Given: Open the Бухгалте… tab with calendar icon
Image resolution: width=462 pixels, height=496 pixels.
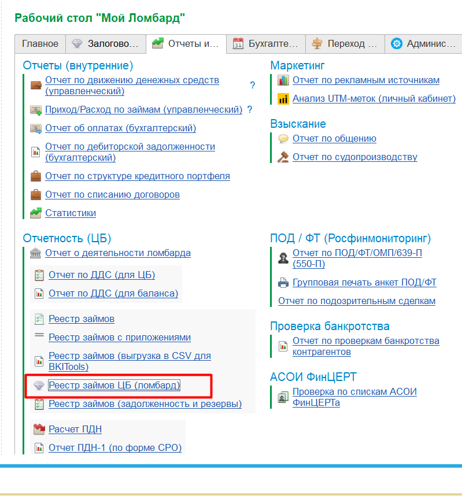Looking at the screenshot, I should (266, 44).
